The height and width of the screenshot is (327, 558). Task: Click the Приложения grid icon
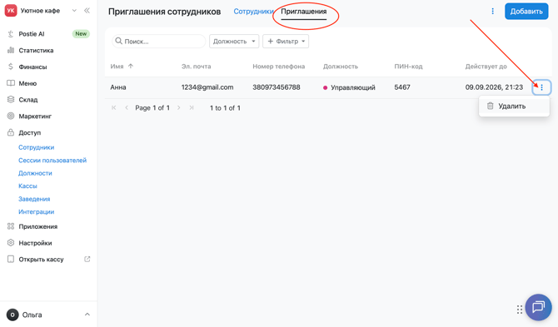pos(11,226)
